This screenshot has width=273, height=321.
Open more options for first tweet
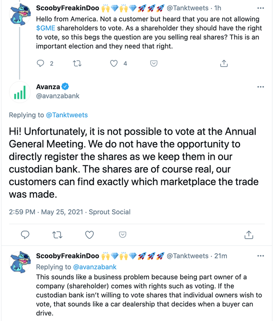[261, 8]
